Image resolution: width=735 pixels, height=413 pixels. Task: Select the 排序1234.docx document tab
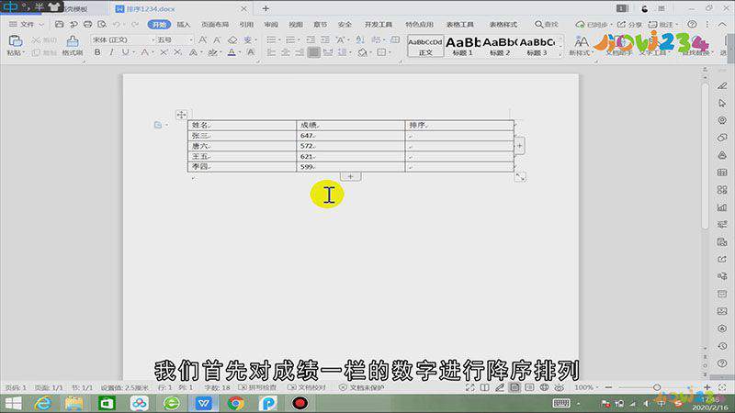(150, 9)
